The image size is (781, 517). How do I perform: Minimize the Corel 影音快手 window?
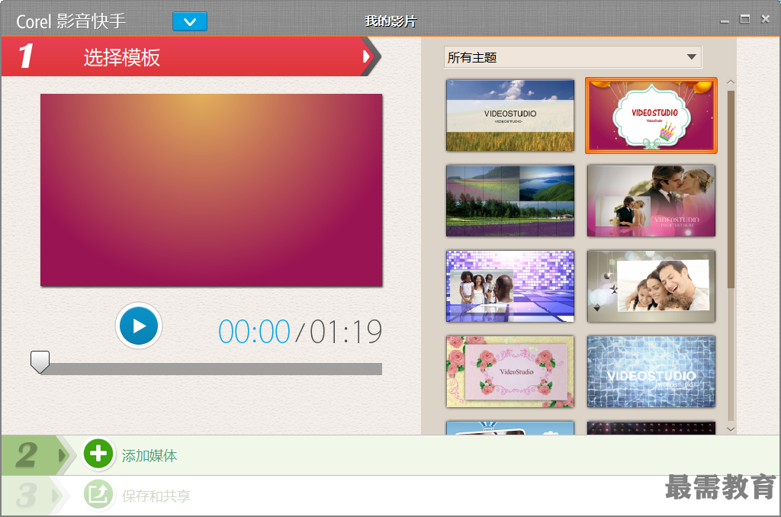[x=725, y=21]
